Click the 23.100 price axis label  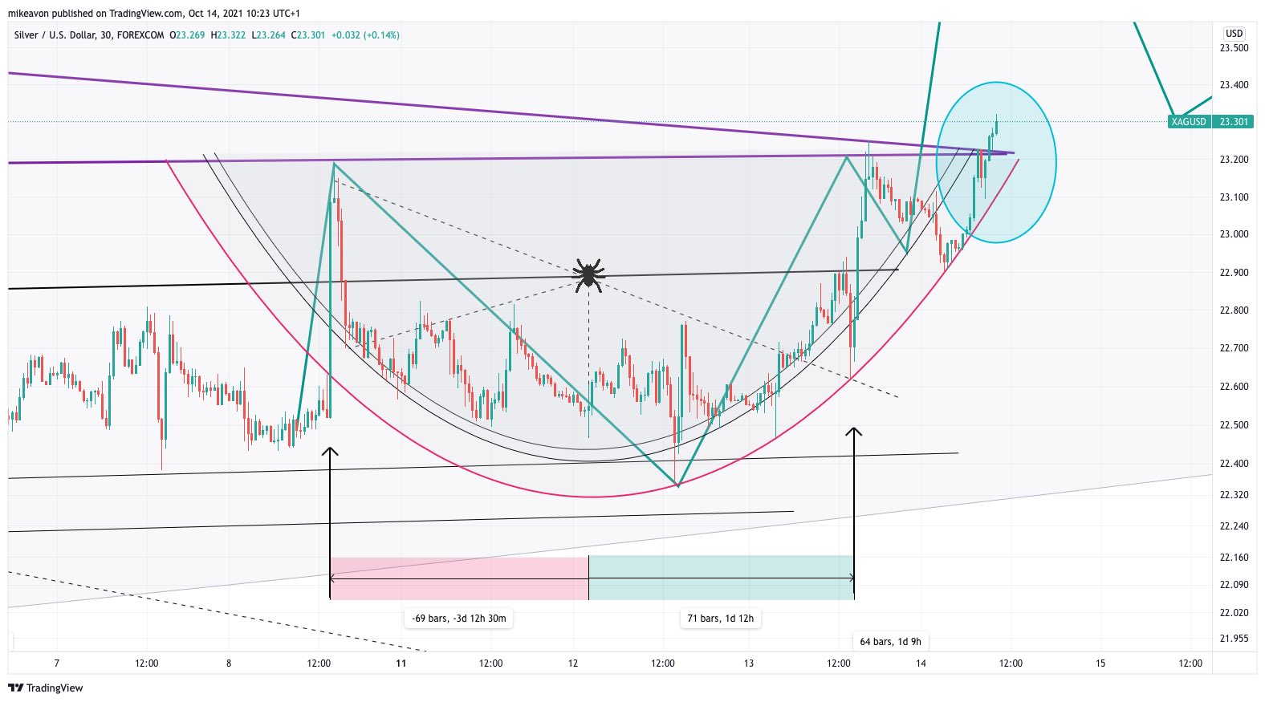pyautogui.click(x=1234, y=197)
